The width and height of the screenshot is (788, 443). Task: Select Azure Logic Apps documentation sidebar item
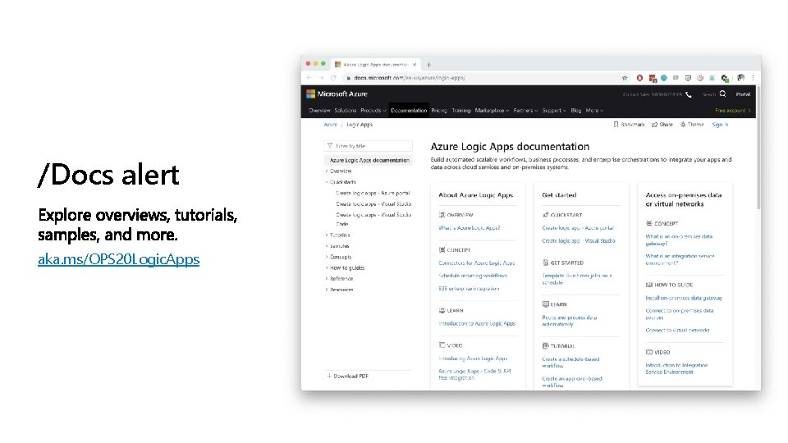pyautogui.click(x=369, y=160)
